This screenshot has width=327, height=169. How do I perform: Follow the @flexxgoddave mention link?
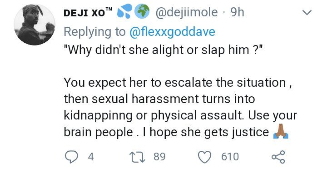[x=172, y=31]
